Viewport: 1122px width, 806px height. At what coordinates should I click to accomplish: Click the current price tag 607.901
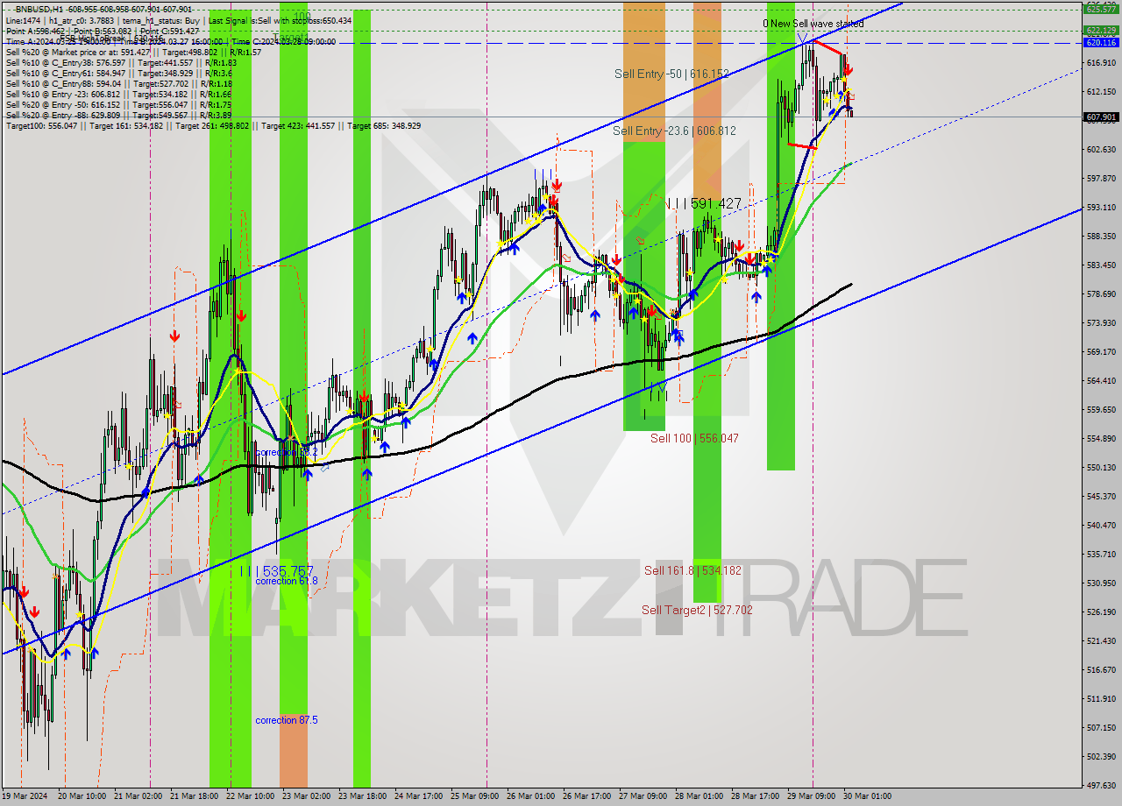[1101, 117]
